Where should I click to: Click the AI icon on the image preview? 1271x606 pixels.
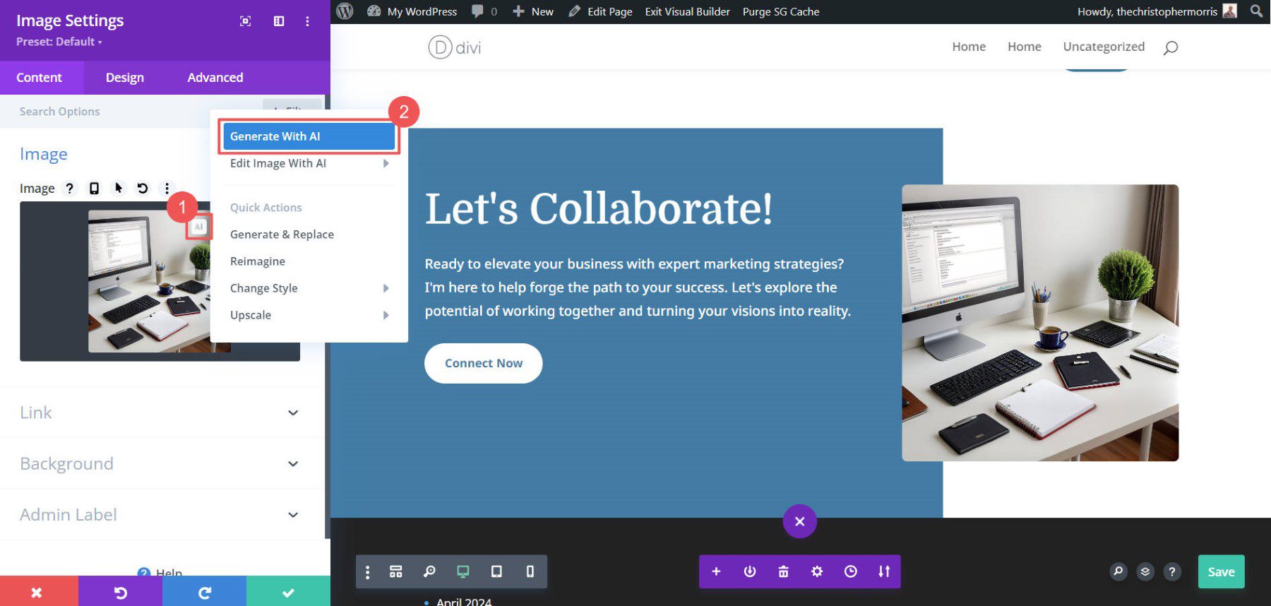click(199, 227)
